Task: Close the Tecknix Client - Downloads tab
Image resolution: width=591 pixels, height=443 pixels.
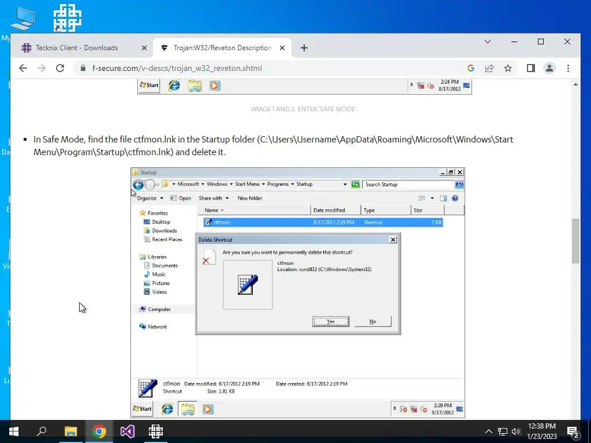Action: click(144, 48)
